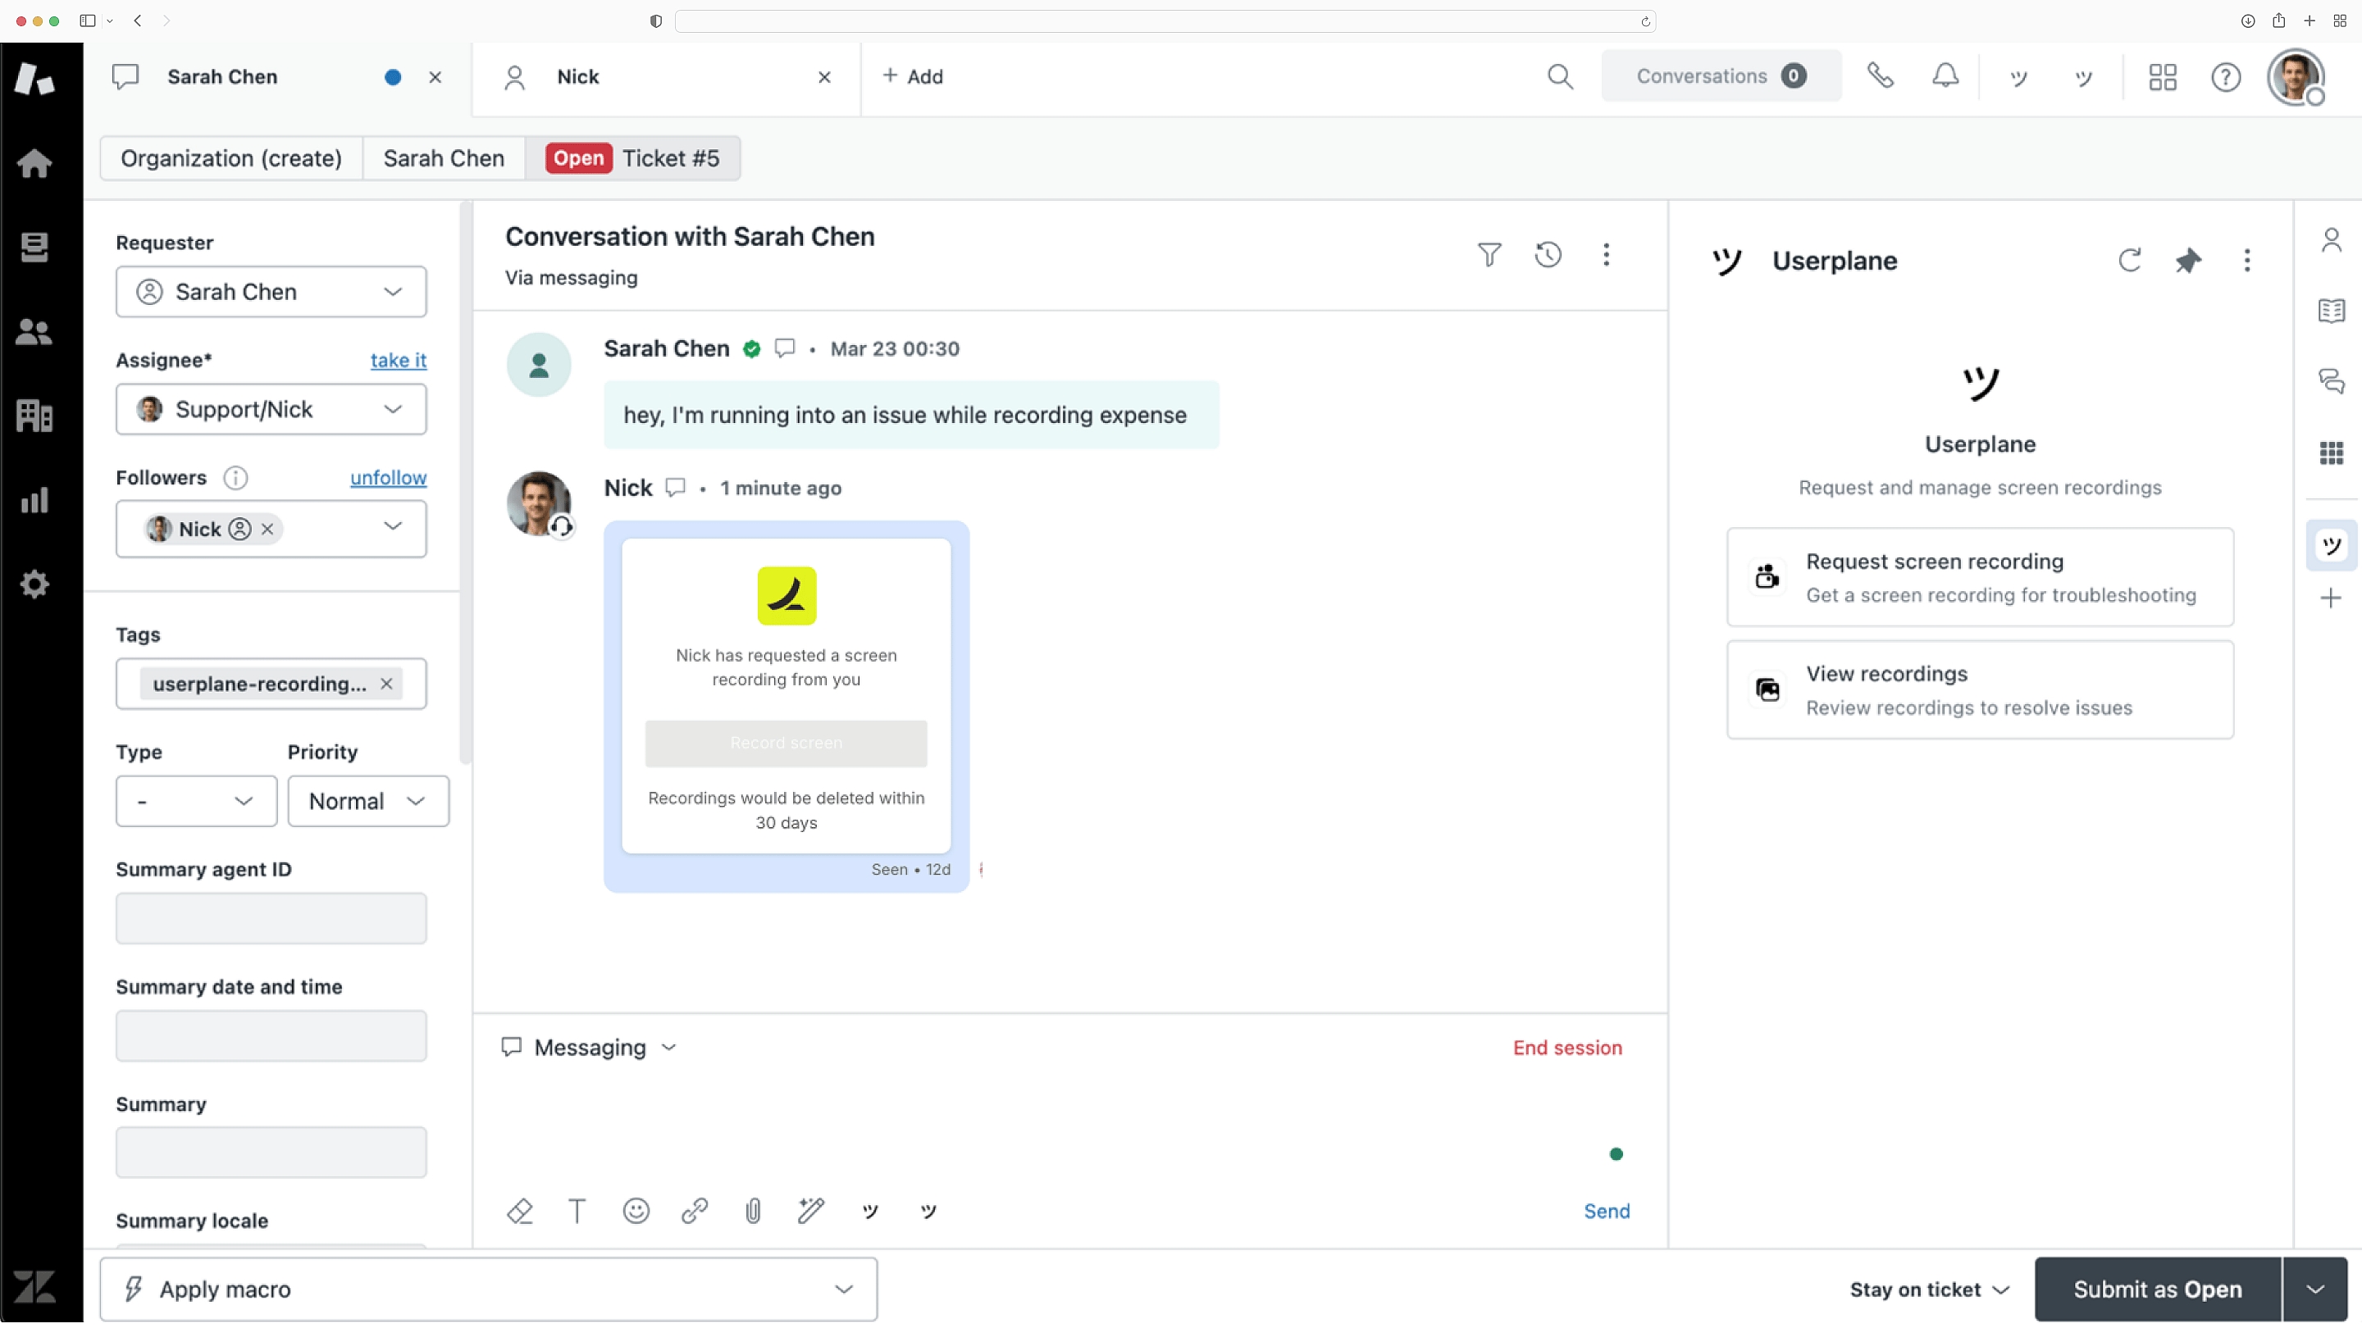Open the conversation more-options menu
This screenshot has height=1328, width=2362.
(x=1607, y=256)
